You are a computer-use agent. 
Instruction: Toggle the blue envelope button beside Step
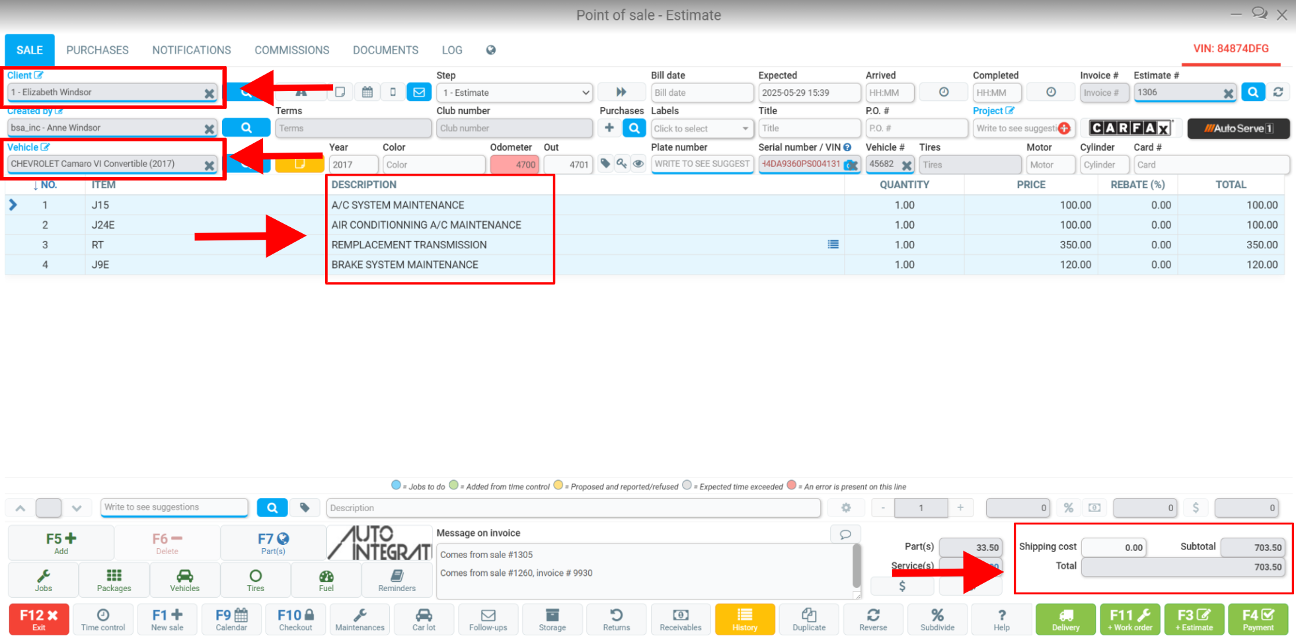pyautogui.click(x=419, y=92)
